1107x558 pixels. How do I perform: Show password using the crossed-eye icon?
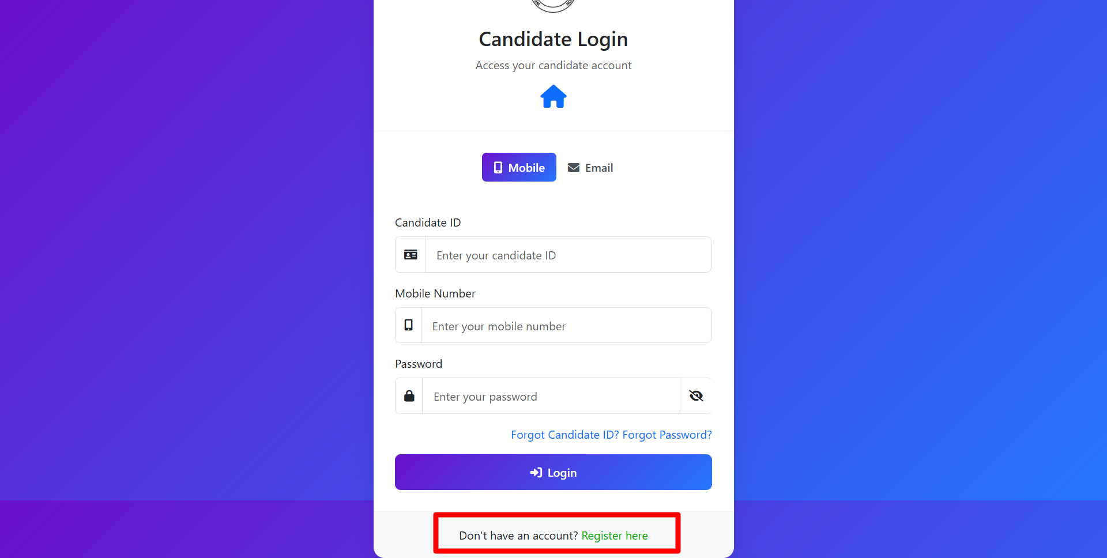tap(696, 396)
